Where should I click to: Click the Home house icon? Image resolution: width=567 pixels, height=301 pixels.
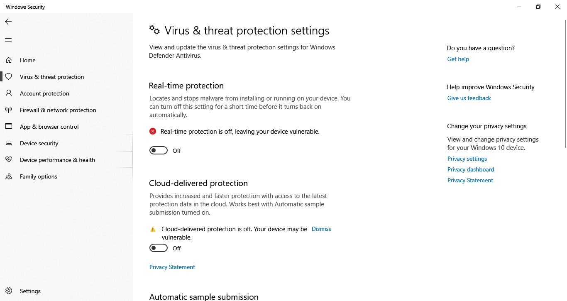pyautogui.click(x=8, y=60)
